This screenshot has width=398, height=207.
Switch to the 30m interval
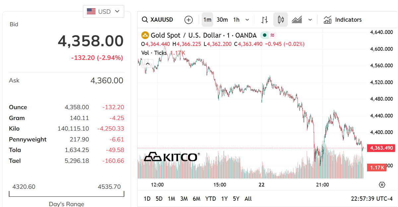tap(222, 20)
